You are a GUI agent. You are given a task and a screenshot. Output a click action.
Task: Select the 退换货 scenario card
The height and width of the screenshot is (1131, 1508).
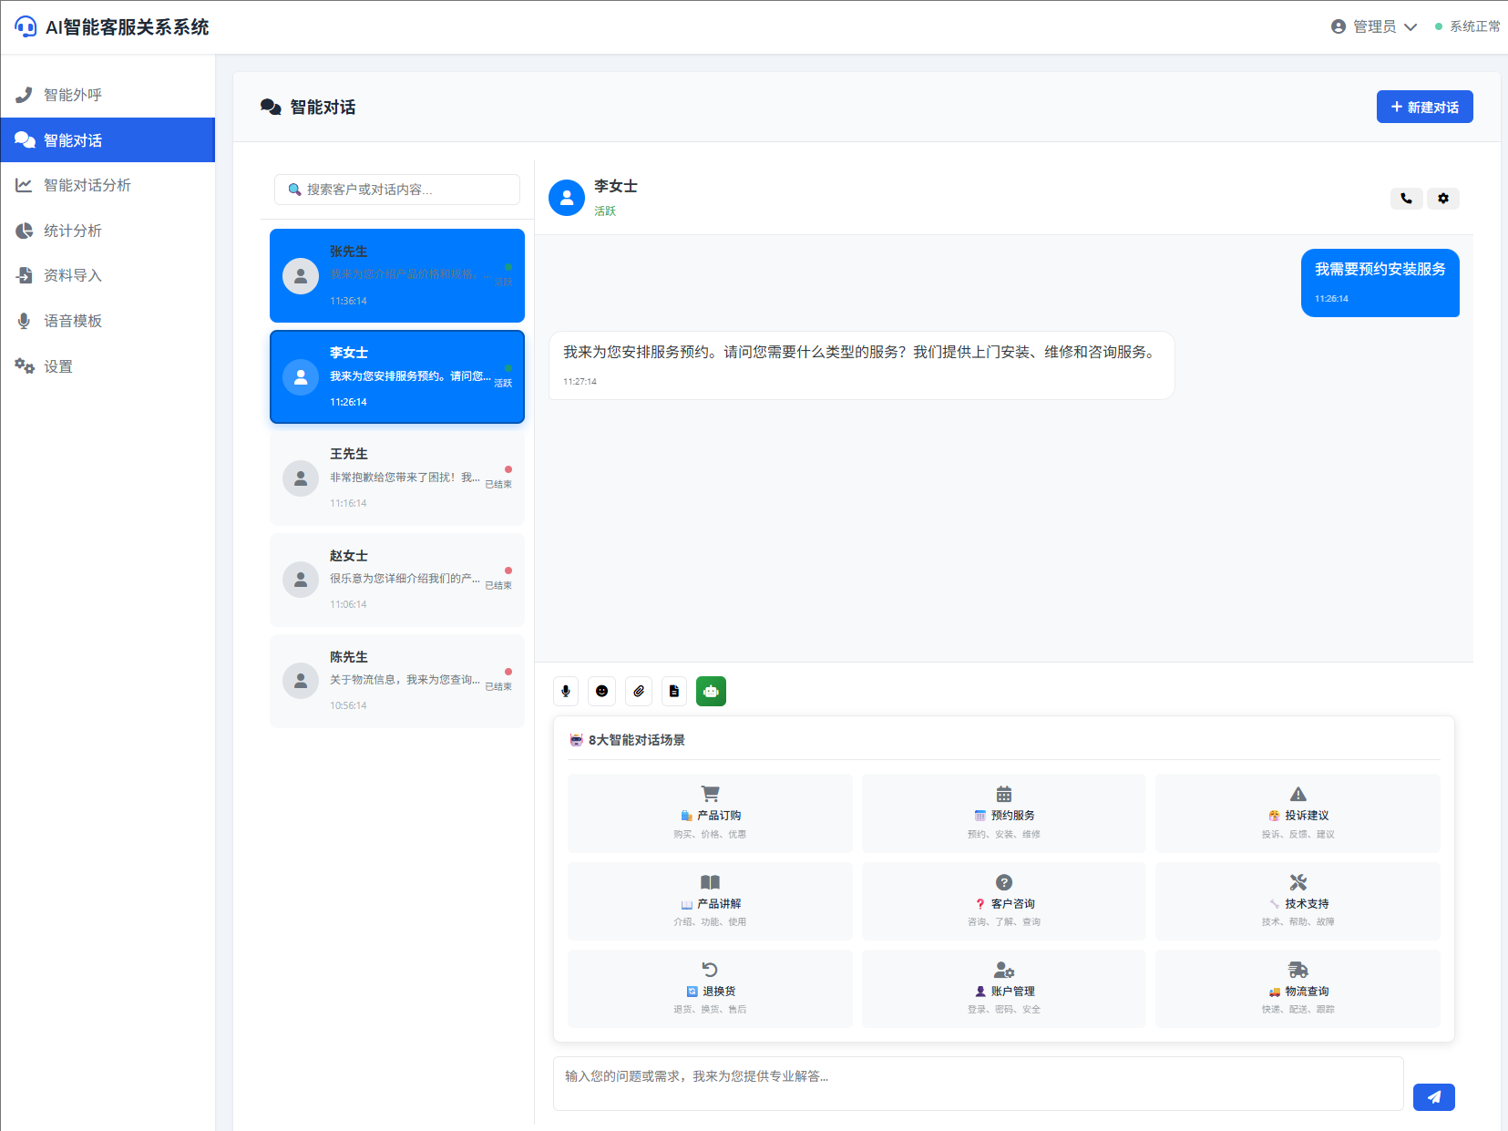click(x=710, y=989)
